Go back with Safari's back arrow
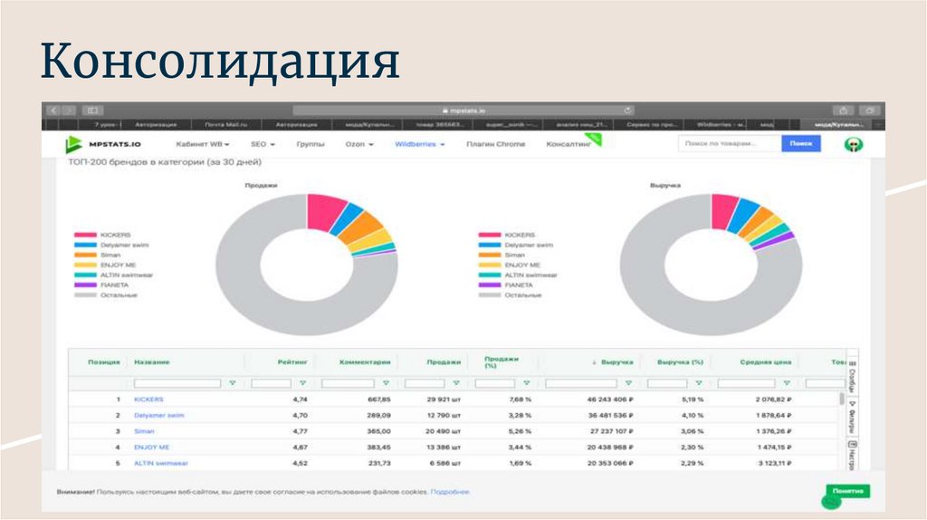The width and height of the screenshot is (927, 520). click(53, 110)
